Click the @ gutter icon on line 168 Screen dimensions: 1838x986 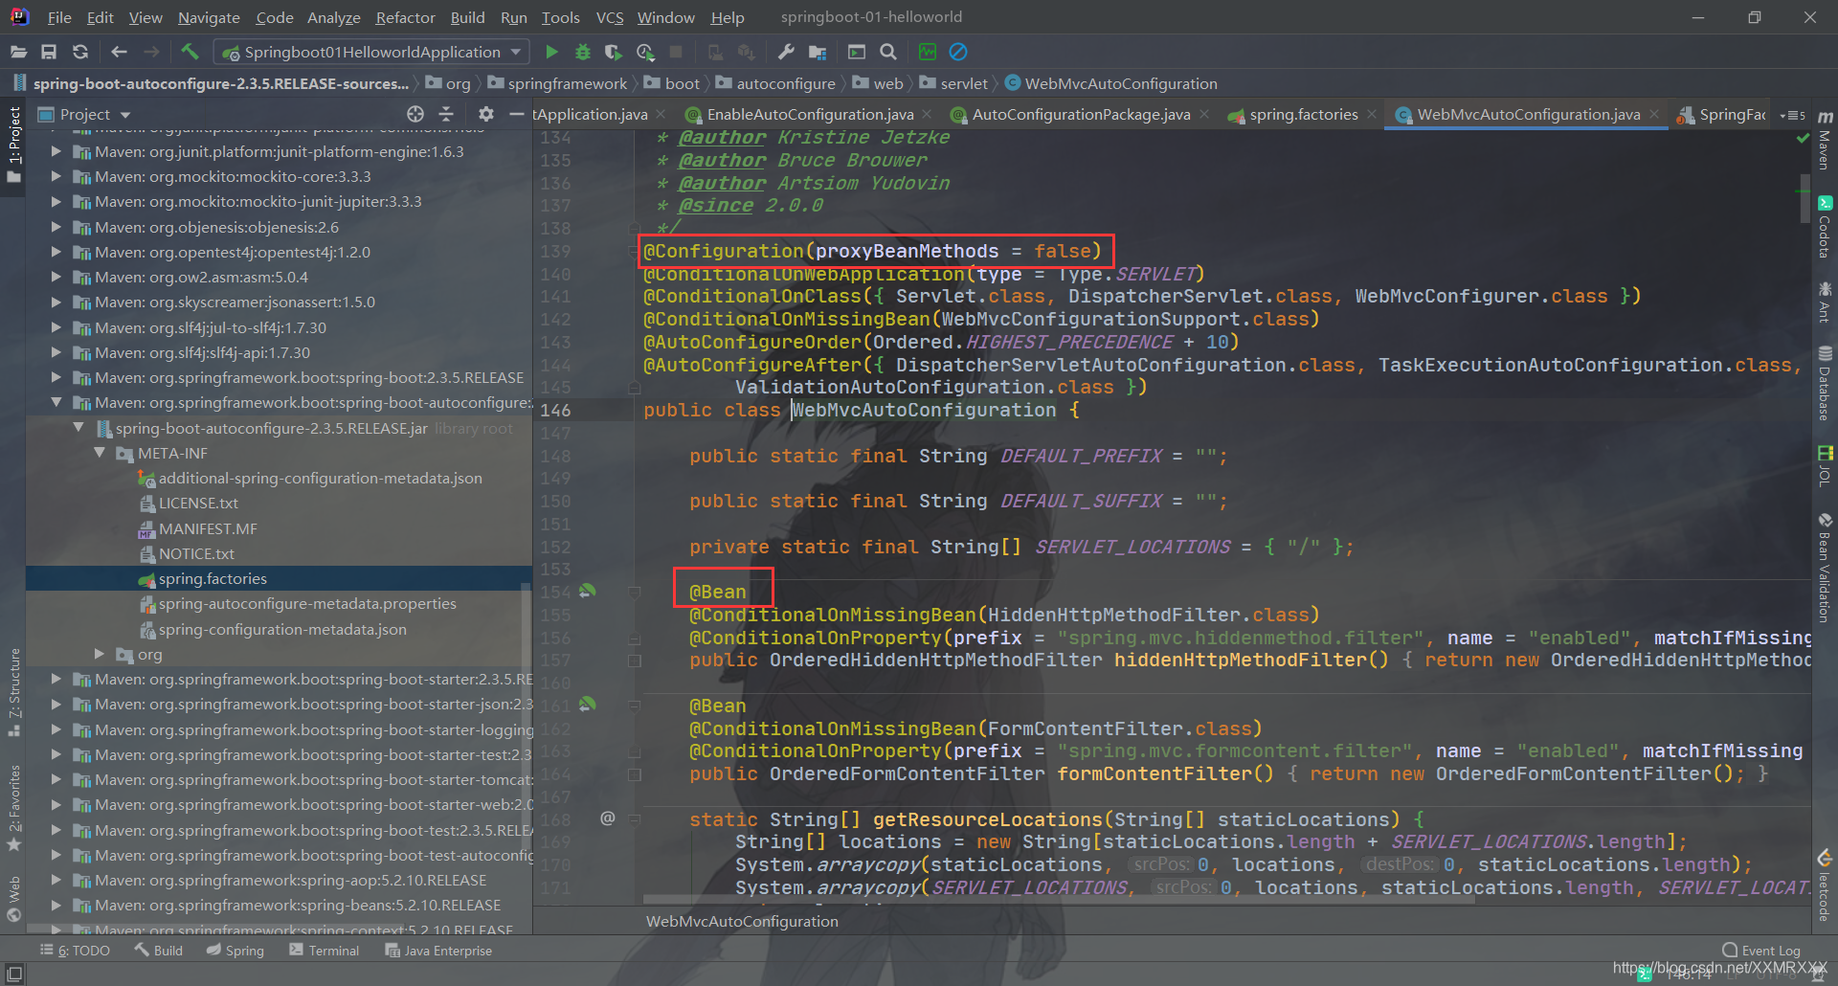click(x=607, y=818)
